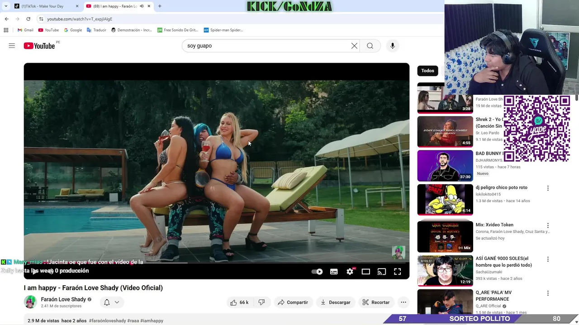Go to the YouTube home logo
Viewport: 579px width, 325px height.
(x=39, y=46)
